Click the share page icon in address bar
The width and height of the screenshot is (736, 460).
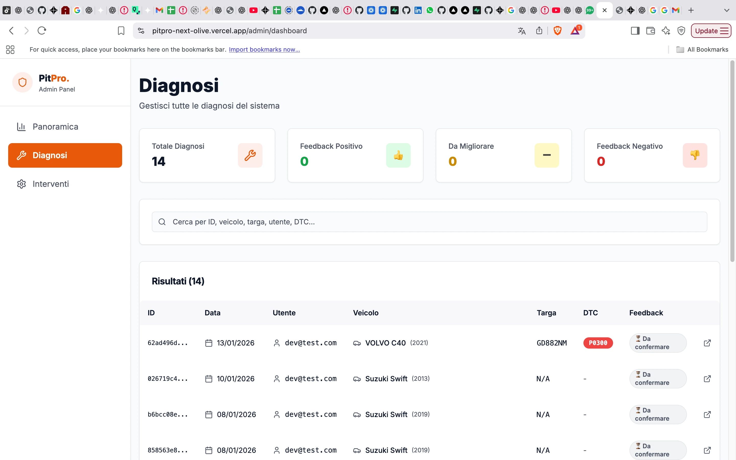(539, 31)
